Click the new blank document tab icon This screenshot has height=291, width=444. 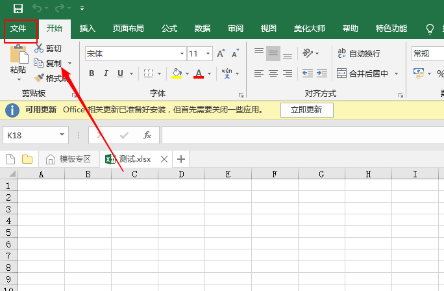pos(10,159)
